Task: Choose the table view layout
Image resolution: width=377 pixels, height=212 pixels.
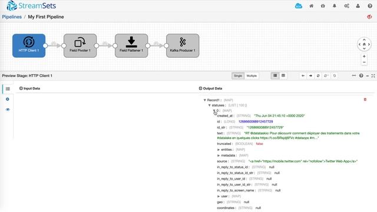Action: pos(283,76)
